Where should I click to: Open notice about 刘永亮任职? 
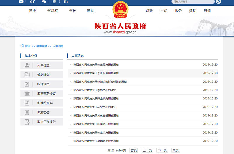coord(96,116)
